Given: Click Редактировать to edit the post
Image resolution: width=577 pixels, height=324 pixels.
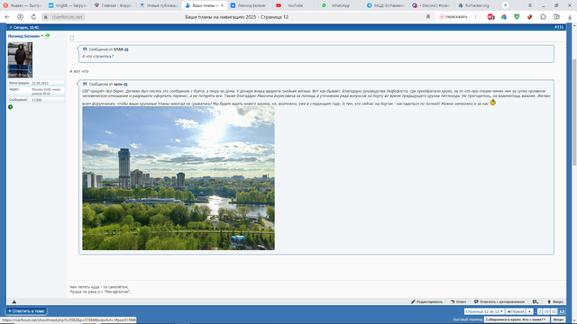Looking at the screenshot, I should (426, 302).
